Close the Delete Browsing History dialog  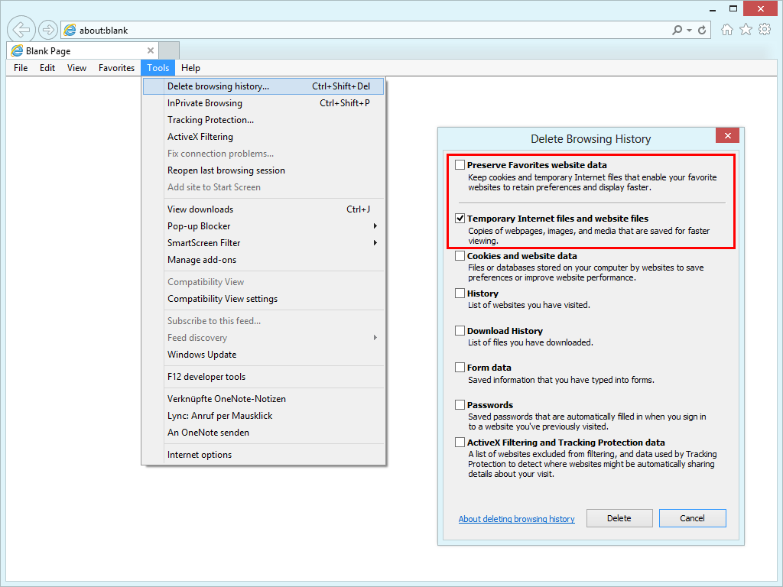click(727, 135)
